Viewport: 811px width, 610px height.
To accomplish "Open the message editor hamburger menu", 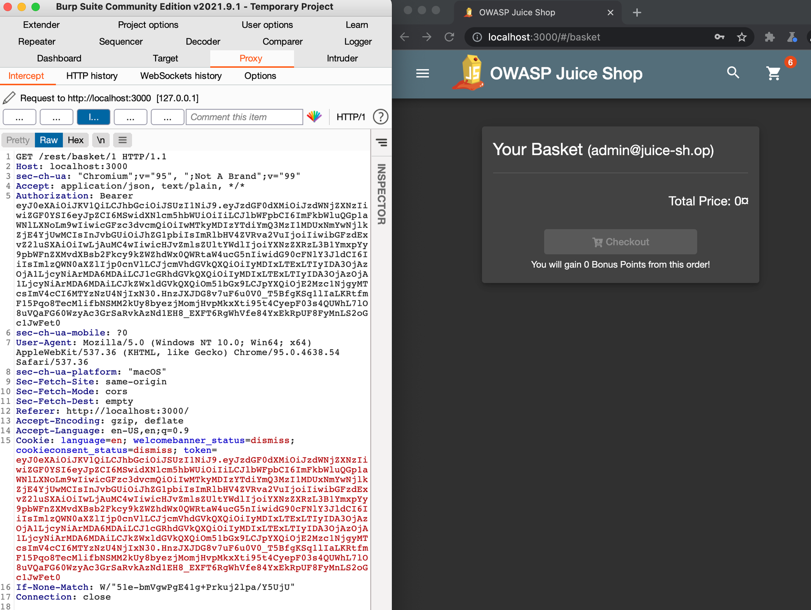I will pos(123,140).
